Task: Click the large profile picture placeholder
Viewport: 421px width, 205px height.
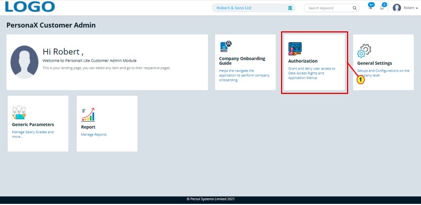Action: point(24,62)
